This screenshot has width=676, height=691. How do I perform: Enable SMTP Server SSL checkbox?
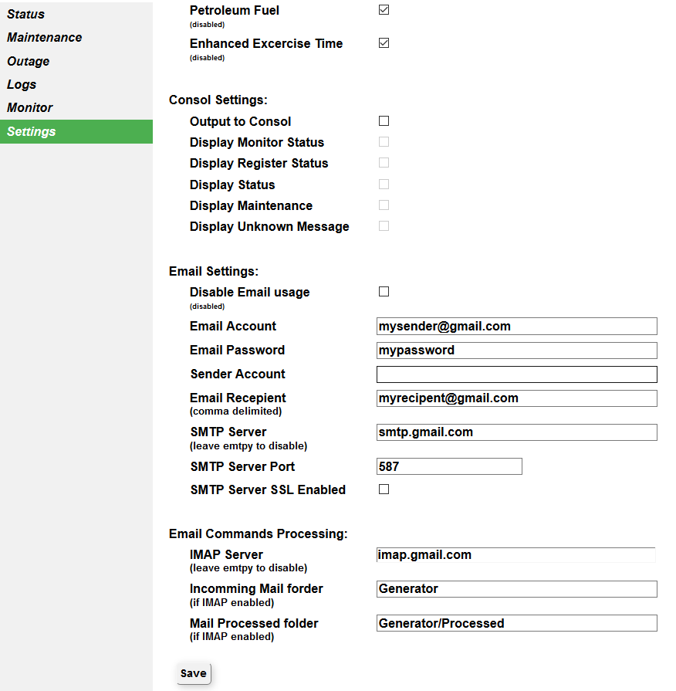(x=384, y=489)
